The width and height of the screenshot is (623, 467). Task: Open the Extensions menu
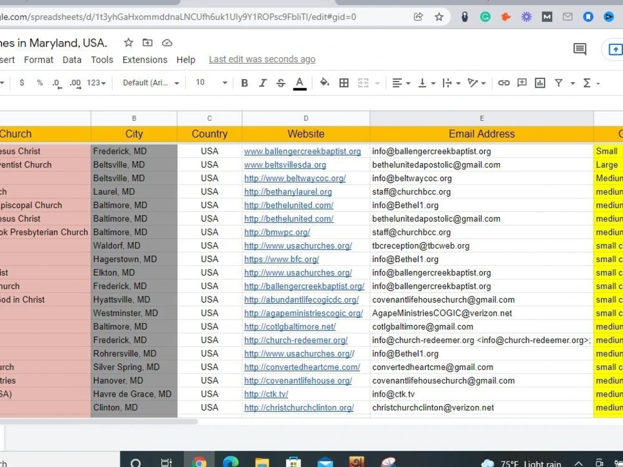click(145, 60)
